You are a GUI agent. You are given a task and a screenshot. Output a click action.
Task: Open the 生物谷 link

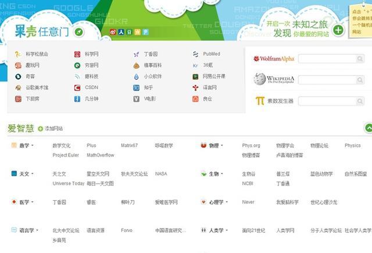(249, 174)
